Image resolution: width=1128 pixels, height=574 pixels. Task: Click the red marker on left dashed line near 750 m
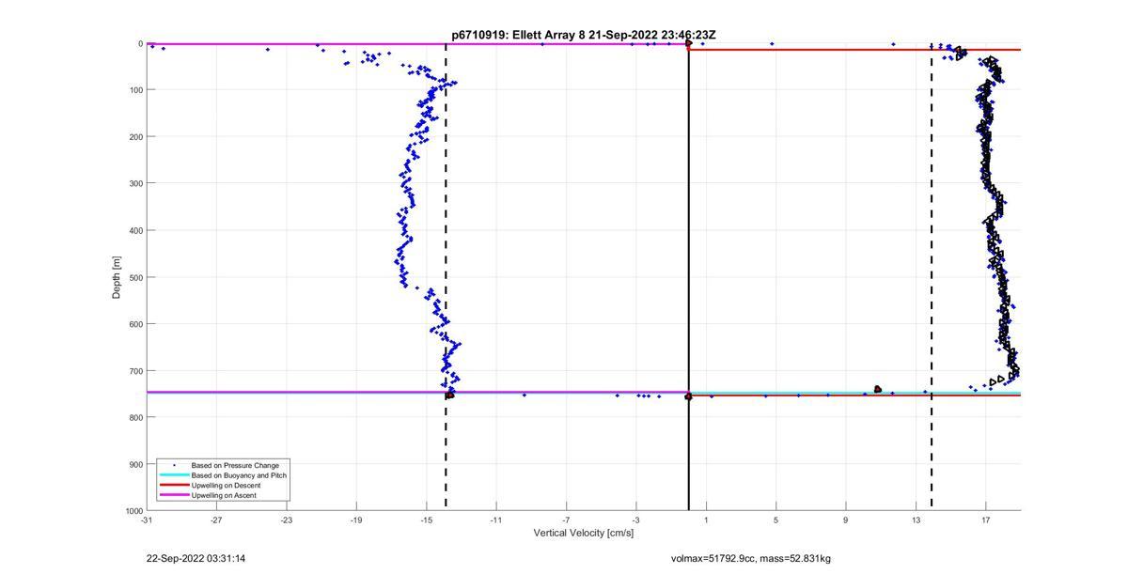click(x=450, y=395)
